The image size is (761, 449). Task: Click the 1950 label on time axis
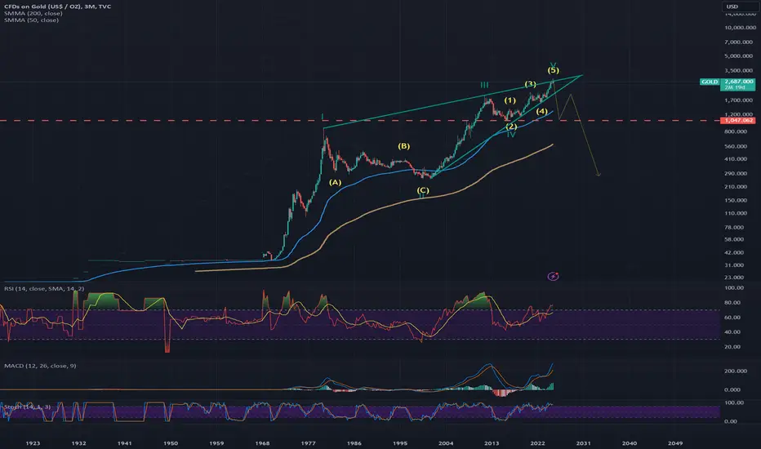(171, 443)
